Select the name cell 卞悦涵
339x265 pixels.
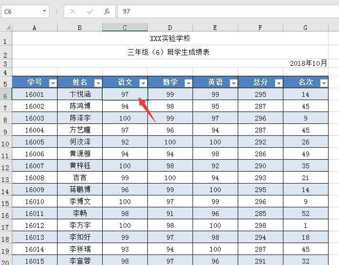point(80,94)
